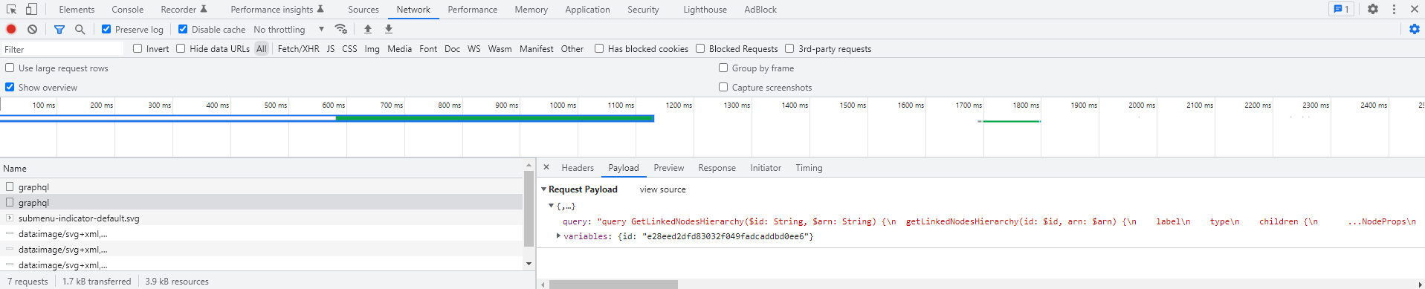Open Performance insights panel
Screen dimensions: 1425x289
click(x=277, y=10)
